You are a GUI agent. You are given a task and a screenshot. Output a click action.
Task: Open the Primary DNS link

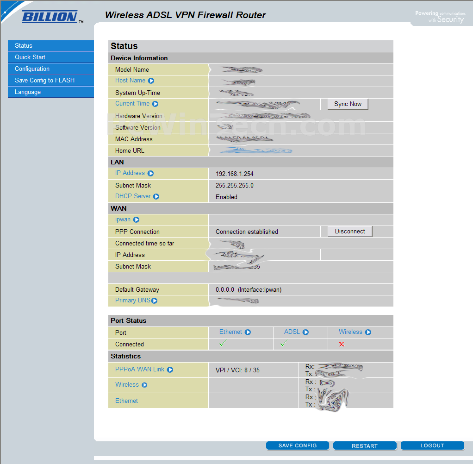tap(132, 301)
